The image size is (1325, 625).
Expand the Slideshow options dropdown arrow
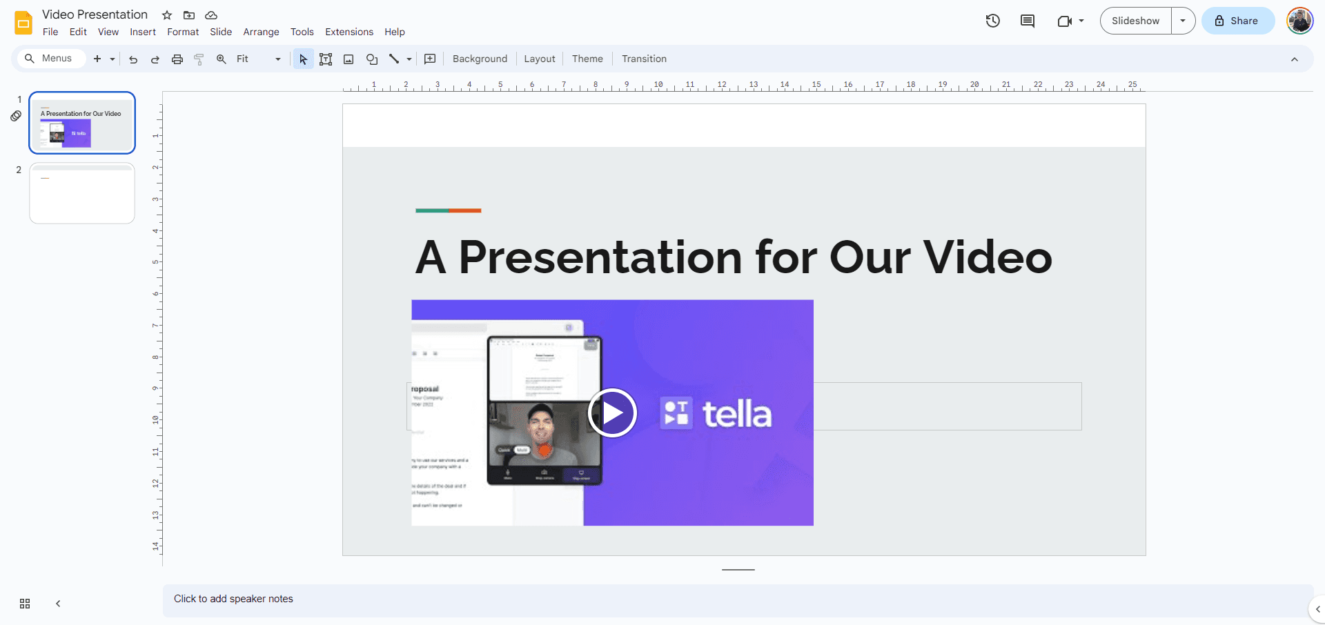coord(1183,21)
